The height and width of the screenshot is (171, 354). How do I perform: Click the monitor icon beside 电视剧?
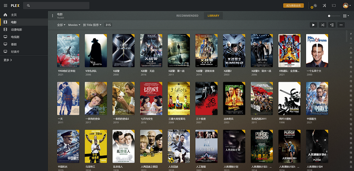[5, 37]
